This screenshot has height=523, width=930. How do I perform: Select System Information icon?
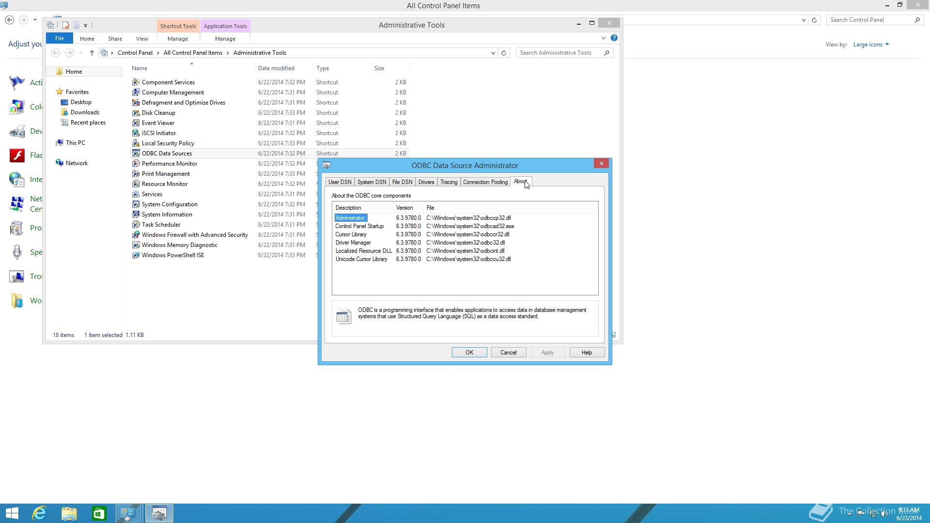pos(136,215)
